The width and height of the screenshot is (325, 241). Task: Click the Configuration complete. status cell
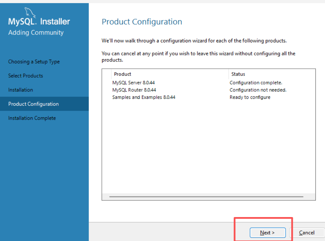[x=256, y=83]
